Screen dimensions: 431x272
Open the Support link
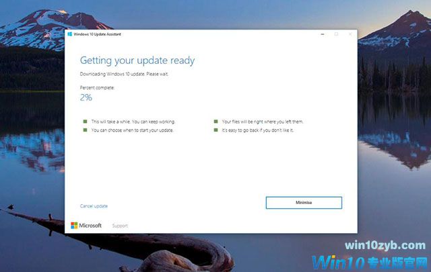pos(120,226)
